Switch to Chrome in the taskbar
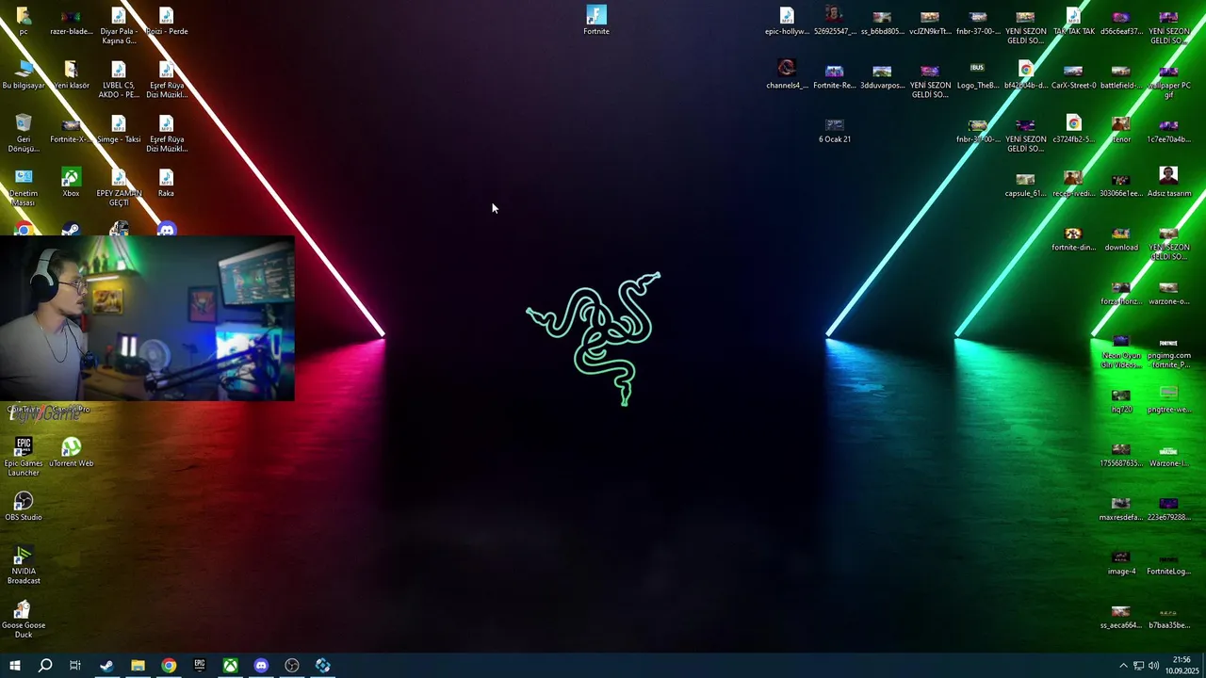Viewport: 1206px width, 678px height. point(169,666)
